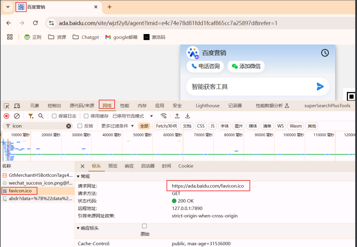Filter requests by JS

coord(212,126)
